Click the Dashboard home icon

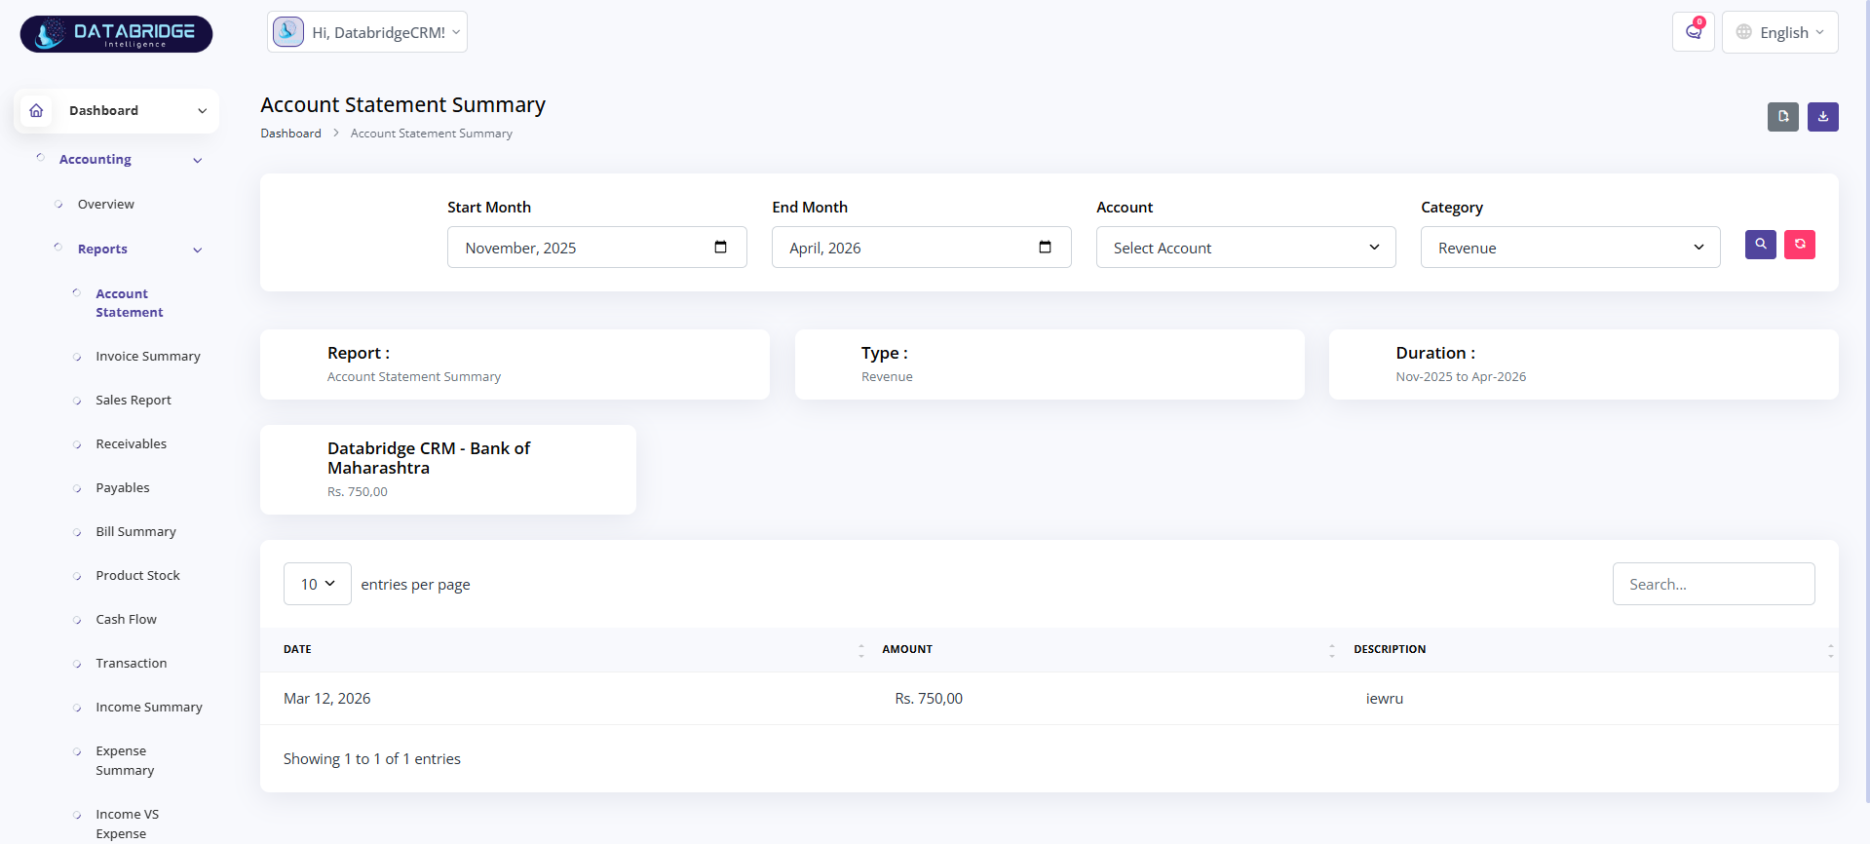[x=36, y=110]
